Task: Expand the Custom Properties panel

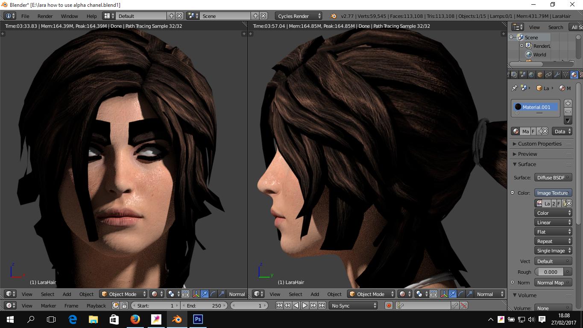Action: (540, 144)
